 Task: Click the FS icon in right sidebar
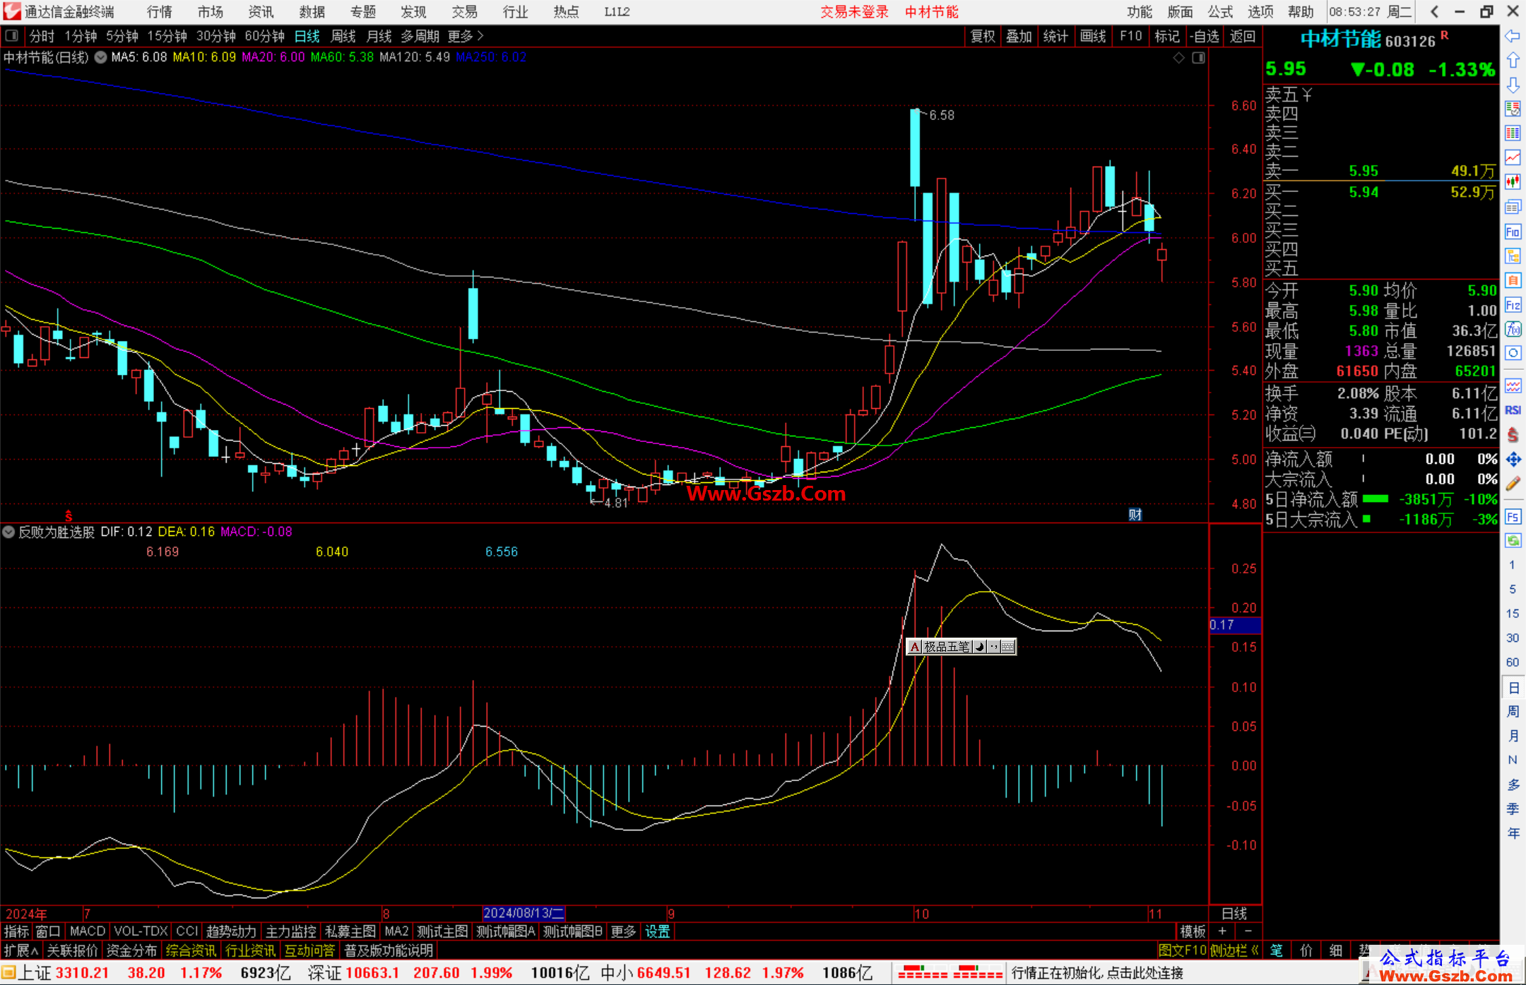pyautogui.click(x=1513, y=517)
